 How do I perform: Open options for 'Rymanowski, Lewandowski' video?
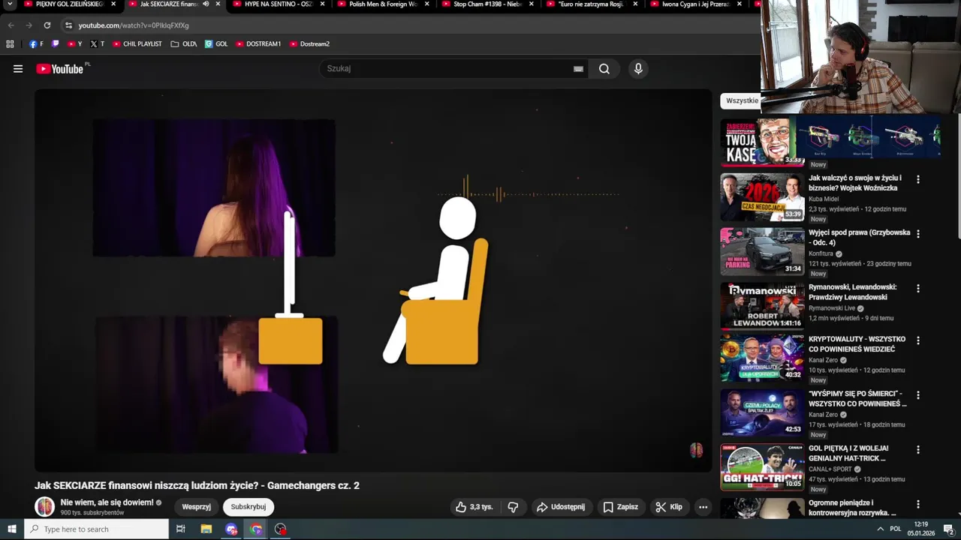pos(917,288)
